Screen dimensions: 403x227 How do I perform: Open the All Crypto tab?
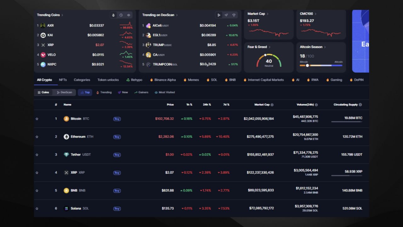(x=44, y=80)
